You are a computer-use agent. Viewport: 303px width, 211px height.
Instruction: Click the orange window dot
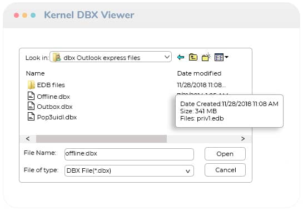pyautogui.click(x=24, y=15)
